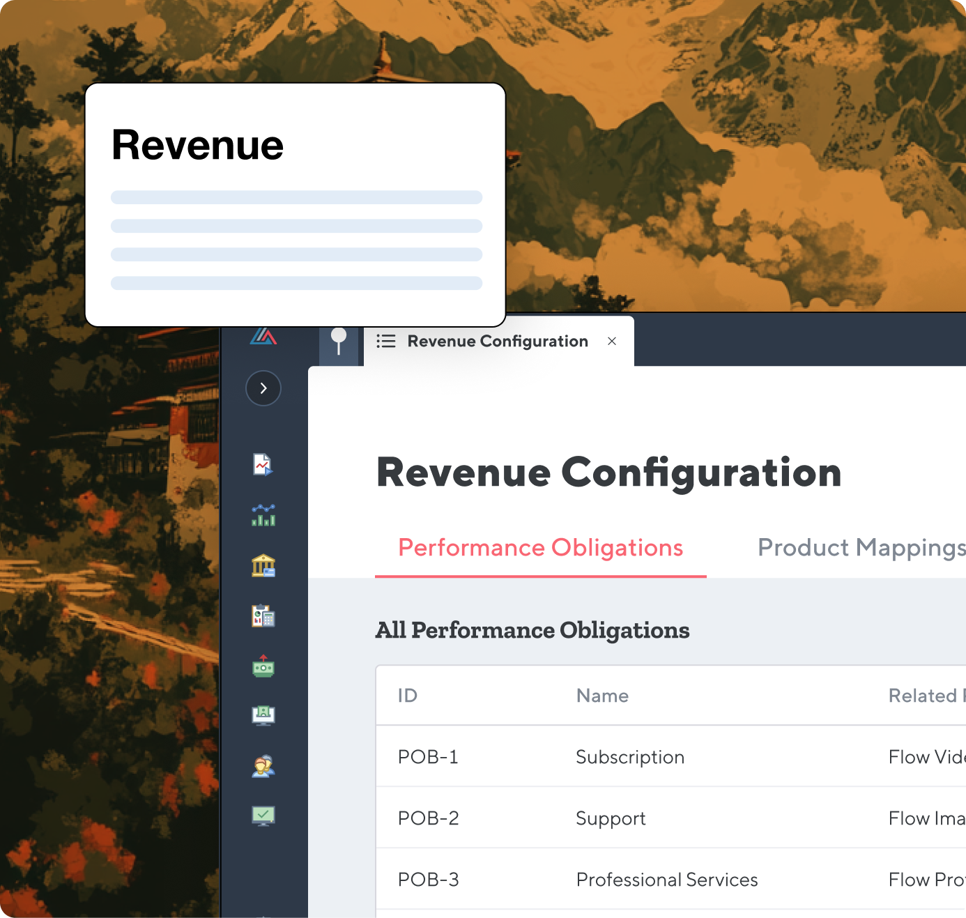The image size is (966, 918).
Task: Click the list icon in Revenue Configuration tab
Action: pyautogui.click(x=386, y=341)
